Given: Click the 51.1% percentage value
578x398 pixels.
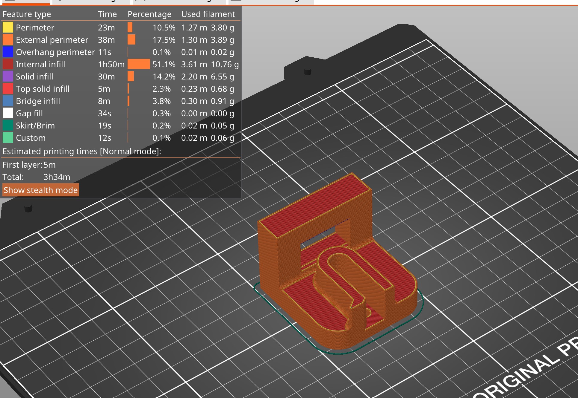Looking at the screenshot, I should coord(164,64).
